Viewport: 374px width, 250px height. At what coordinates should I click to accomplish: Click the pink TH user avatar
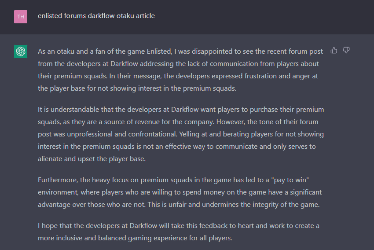(21, 17)
